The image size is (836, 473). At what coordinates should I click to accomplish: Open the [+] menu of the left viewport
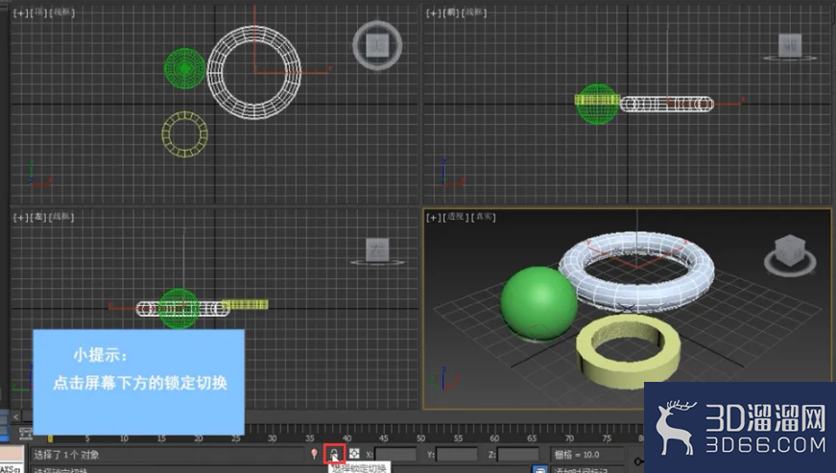click(20, 218)
